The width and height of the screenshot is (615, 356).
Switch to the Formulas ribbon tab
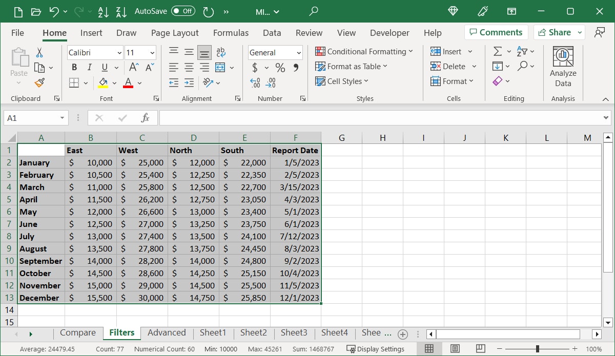click(x=231, y=33)
